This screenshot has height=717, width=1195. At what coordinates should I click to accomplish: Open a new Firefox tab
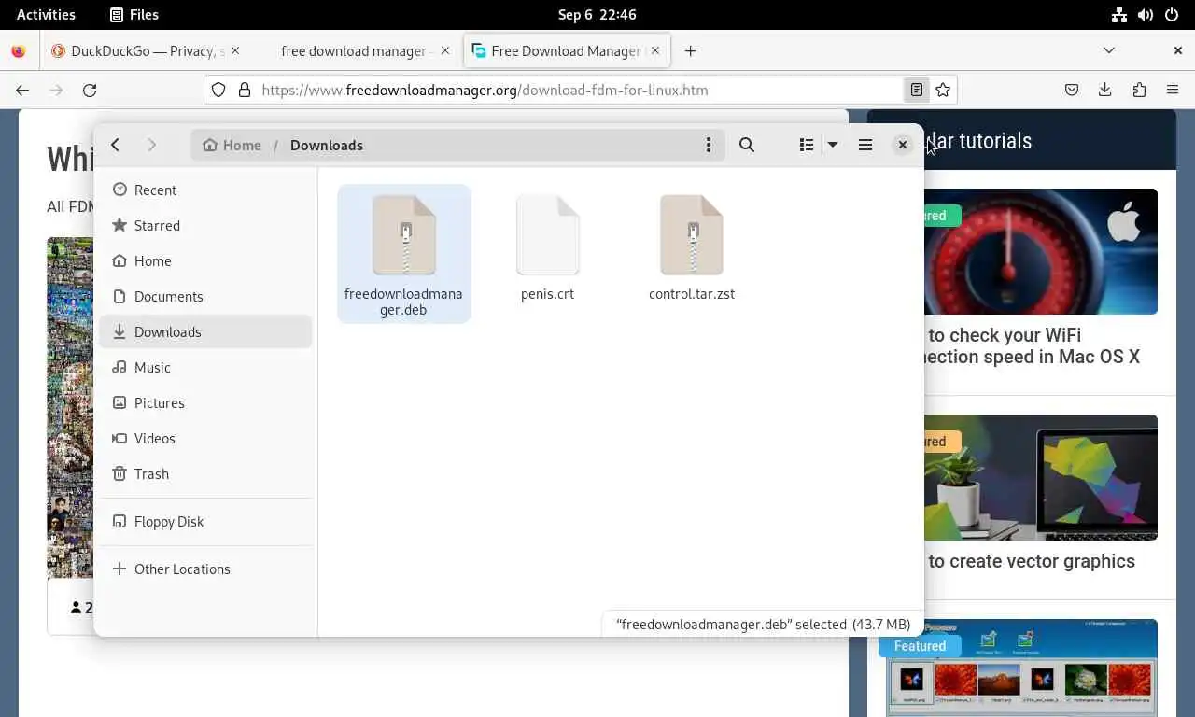[690, 50]
